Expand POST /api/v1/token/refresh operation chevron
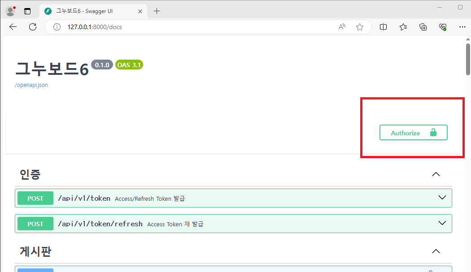This screenshot has width=471, height=272. click(442, 223)
